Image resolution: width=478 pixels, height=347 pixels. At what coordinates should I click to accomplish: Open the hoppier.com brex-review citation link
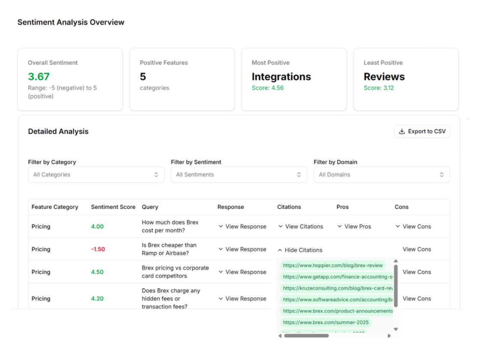[x=333, y=266]
